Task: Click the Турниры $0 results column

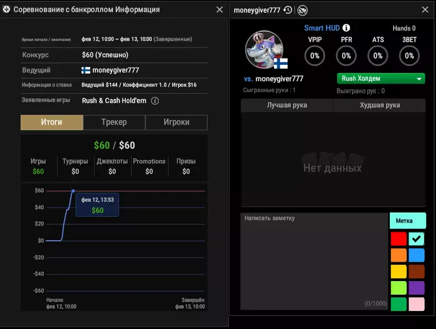Action: (75, 166)
